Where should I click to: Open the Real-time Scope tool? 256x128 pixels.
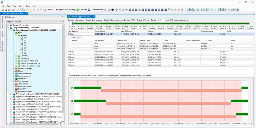pos(95,10)
